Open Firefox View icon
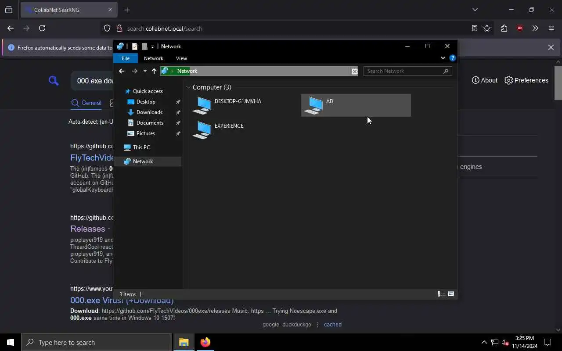The image size is (562, 351). 9,10
